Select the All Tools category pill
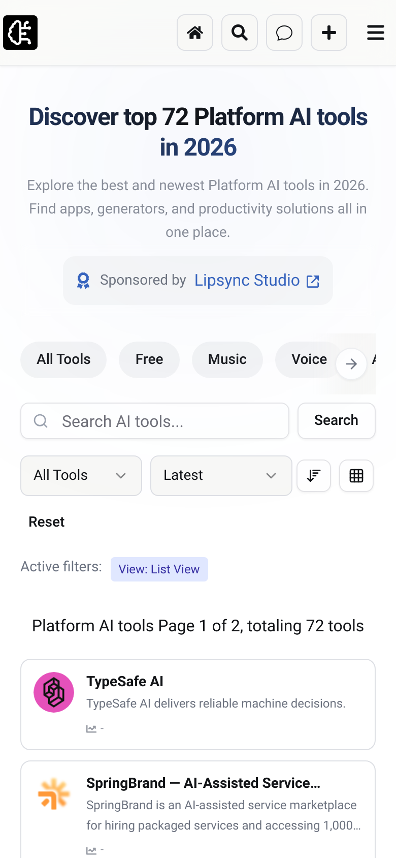The image size is (396, 858). point(63,359)
